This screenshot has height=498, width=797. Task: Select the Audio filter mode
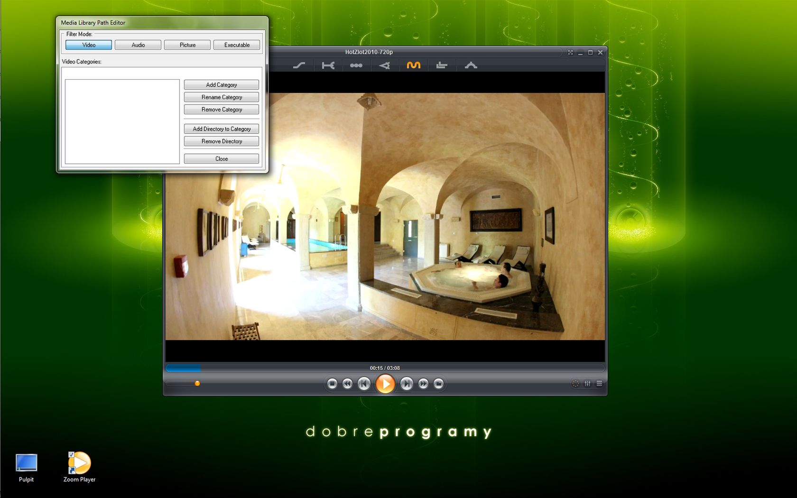click(x=138, y=45)
